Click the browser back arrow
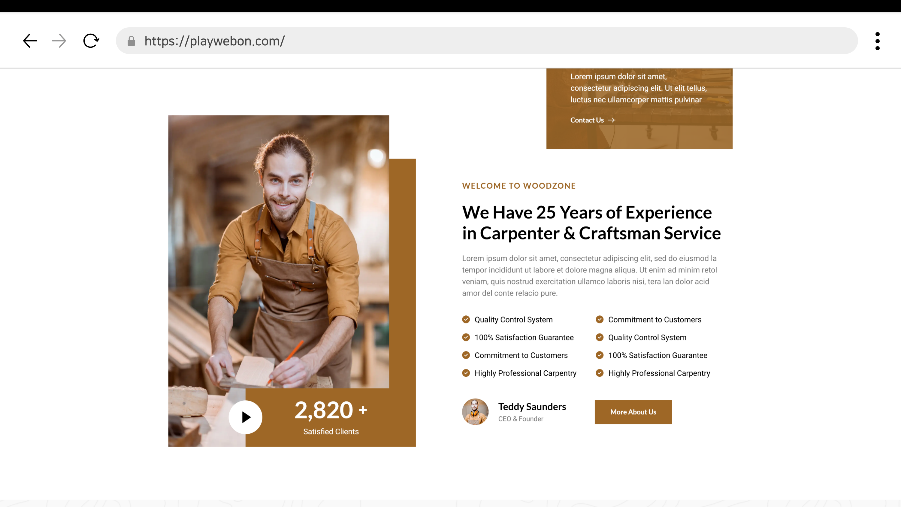Screen dimensions: 901x507 (x=30, y=41)
